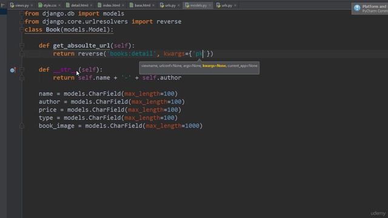388x218 pixels.
Task: Collapse the class Book fold marker
Action: [22, 30]
